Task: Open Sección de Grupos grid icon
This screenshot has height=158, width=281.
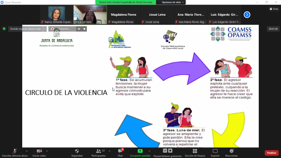Action: (195, 151)
